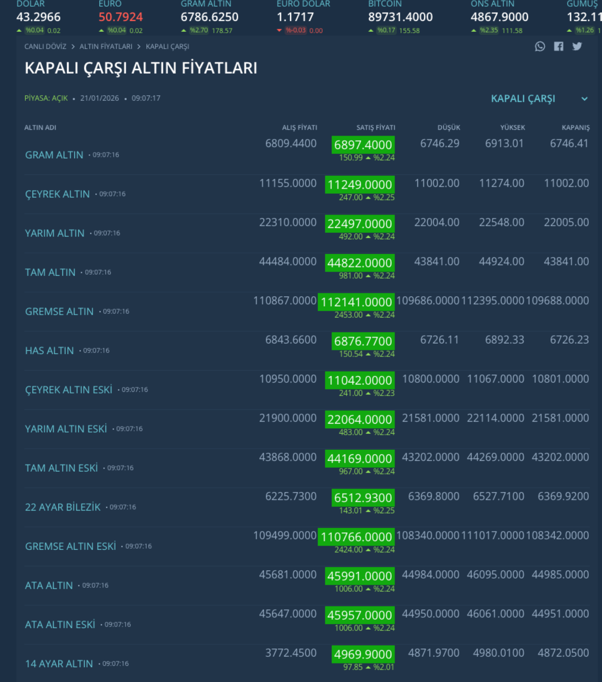Open the KAPALI ÇARŞI market dropdown

point(523,99)
